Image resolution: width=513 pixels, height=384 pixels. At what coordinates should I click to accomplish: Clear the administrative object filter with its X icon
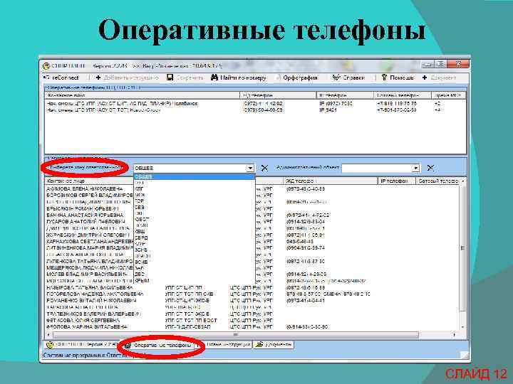pyautogui.click(x=430, y=168)
